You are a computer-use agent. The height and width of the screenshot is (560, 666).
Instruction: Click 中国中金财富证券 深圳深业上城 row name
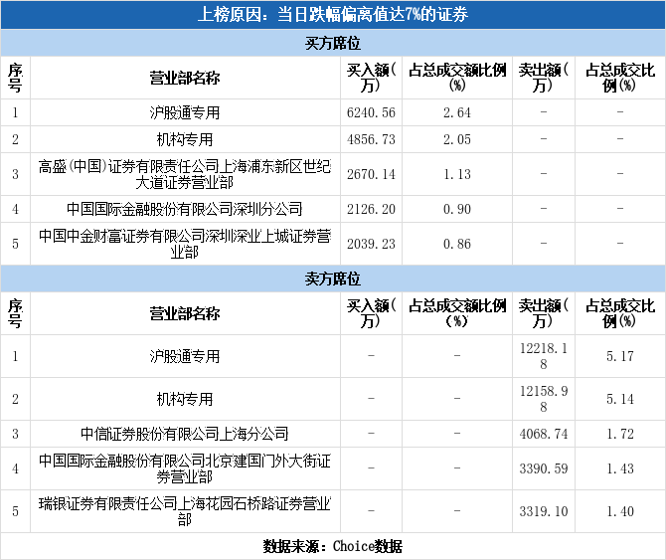click(185, 244)
